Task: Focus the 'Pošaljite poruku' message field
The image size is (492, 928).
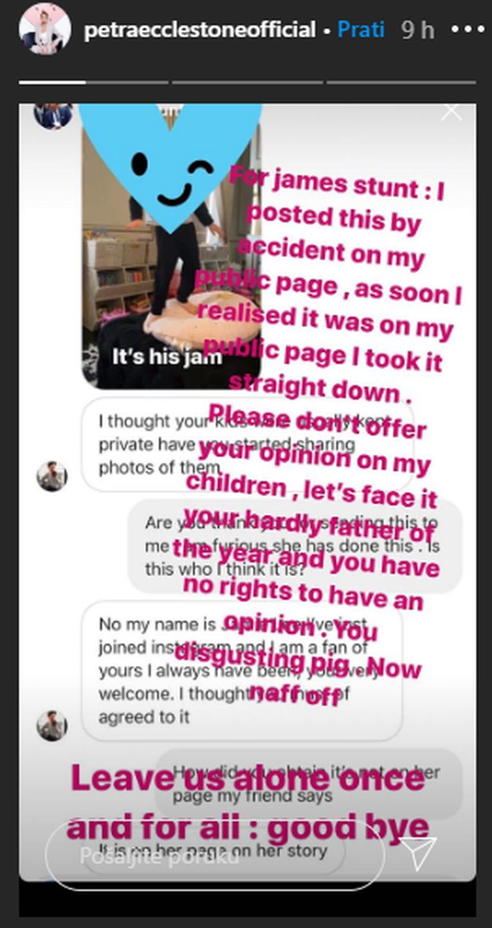Action: point(215,855)
